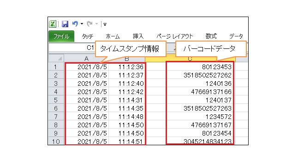Switch to the タッチ ribbon tab
Screen dimensions: 298x166
tap(88, 36)
